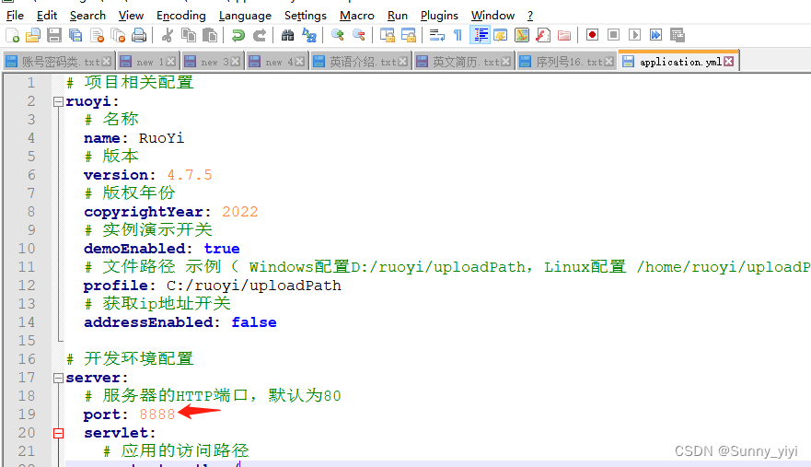Click Save Recorded Macro icon

pos(677,35)
